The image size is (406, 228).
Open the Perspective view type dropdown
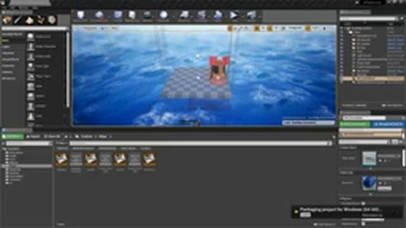(90, 28)
